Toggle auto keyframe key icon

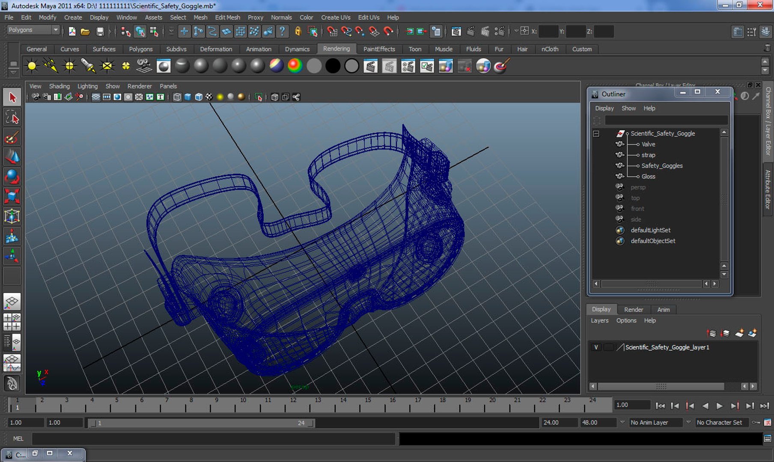(x=756, y=423)
